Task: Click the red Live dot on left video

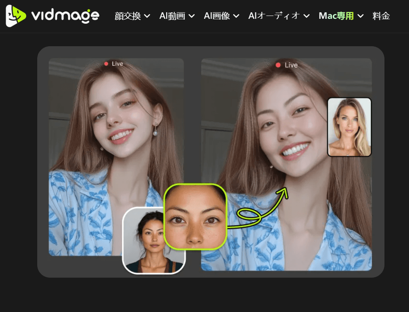Action: click(106, 64)
